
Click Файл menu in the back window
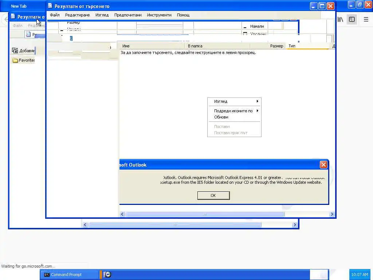tap(17, 26)
